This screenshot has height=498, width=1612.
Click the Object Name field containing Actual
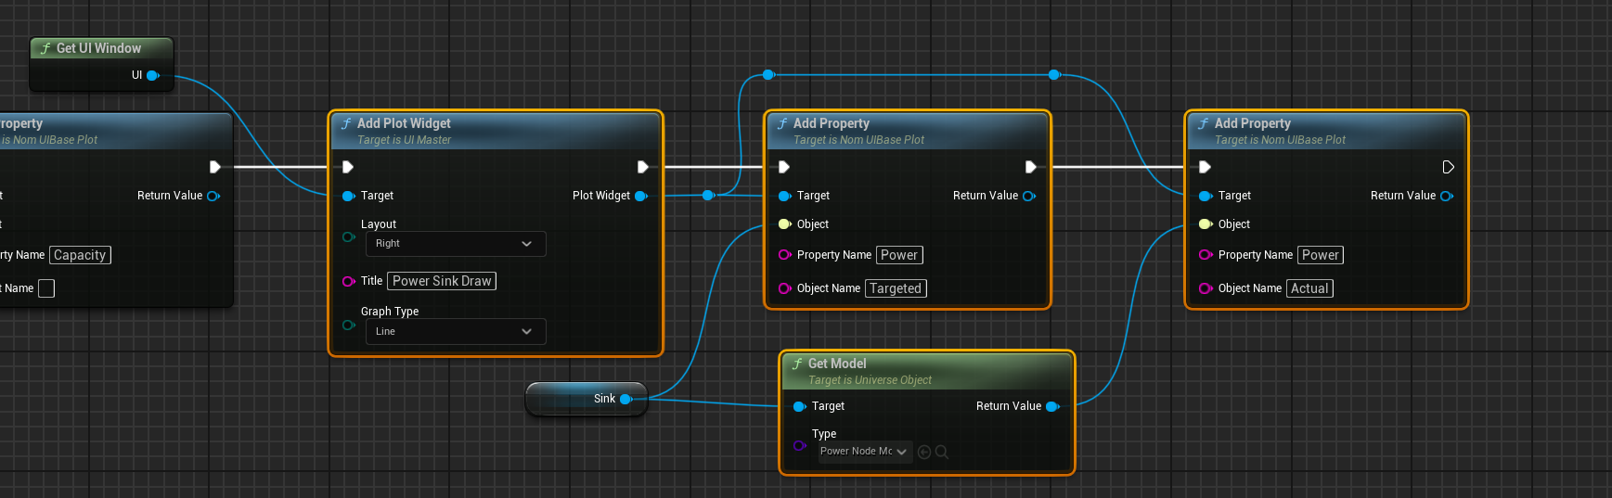click(1309, 288)
